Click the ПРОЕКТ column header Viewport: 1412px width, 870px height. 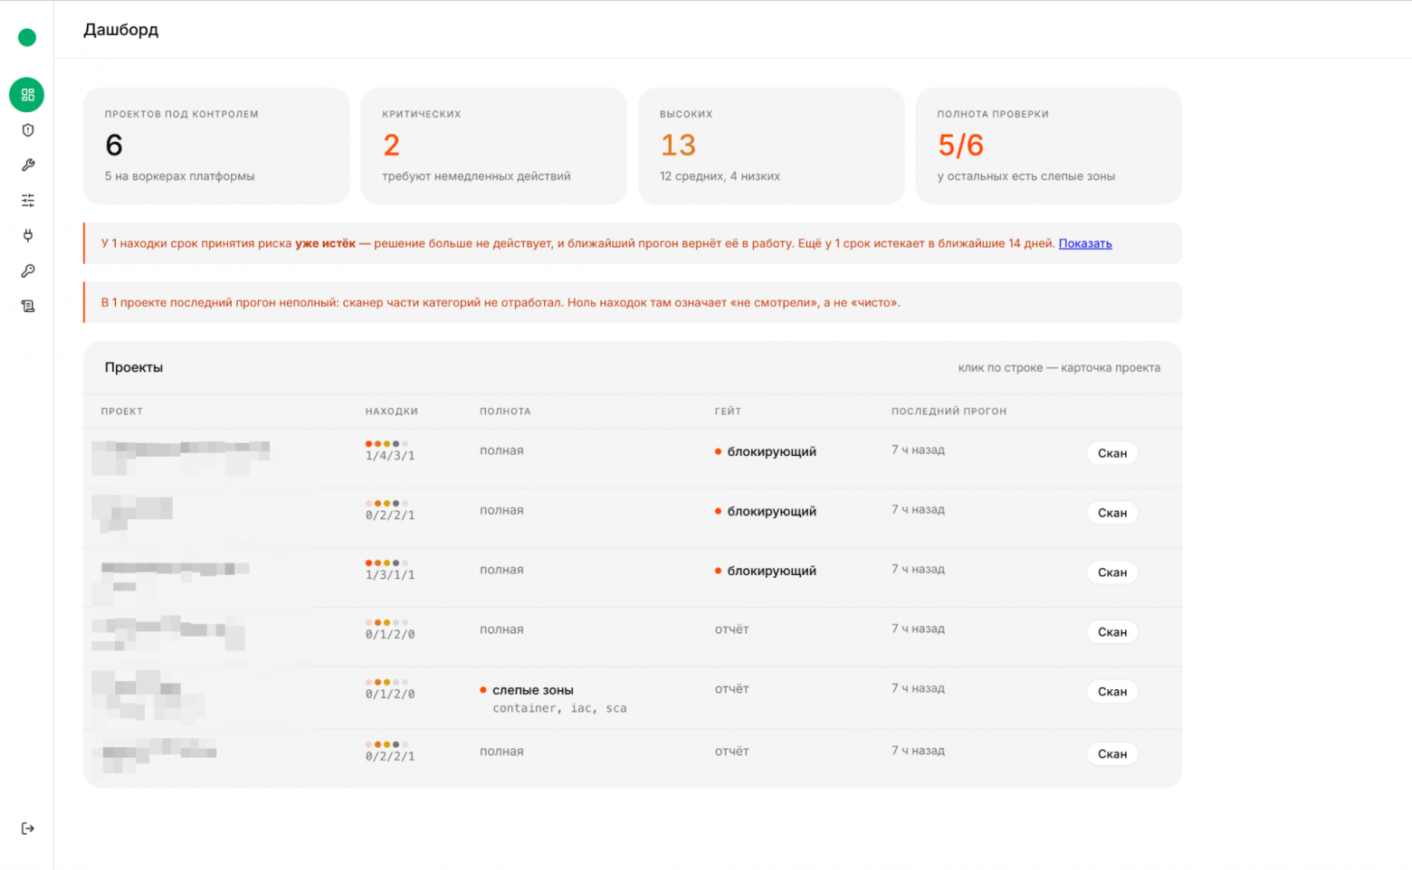(122, 411)
